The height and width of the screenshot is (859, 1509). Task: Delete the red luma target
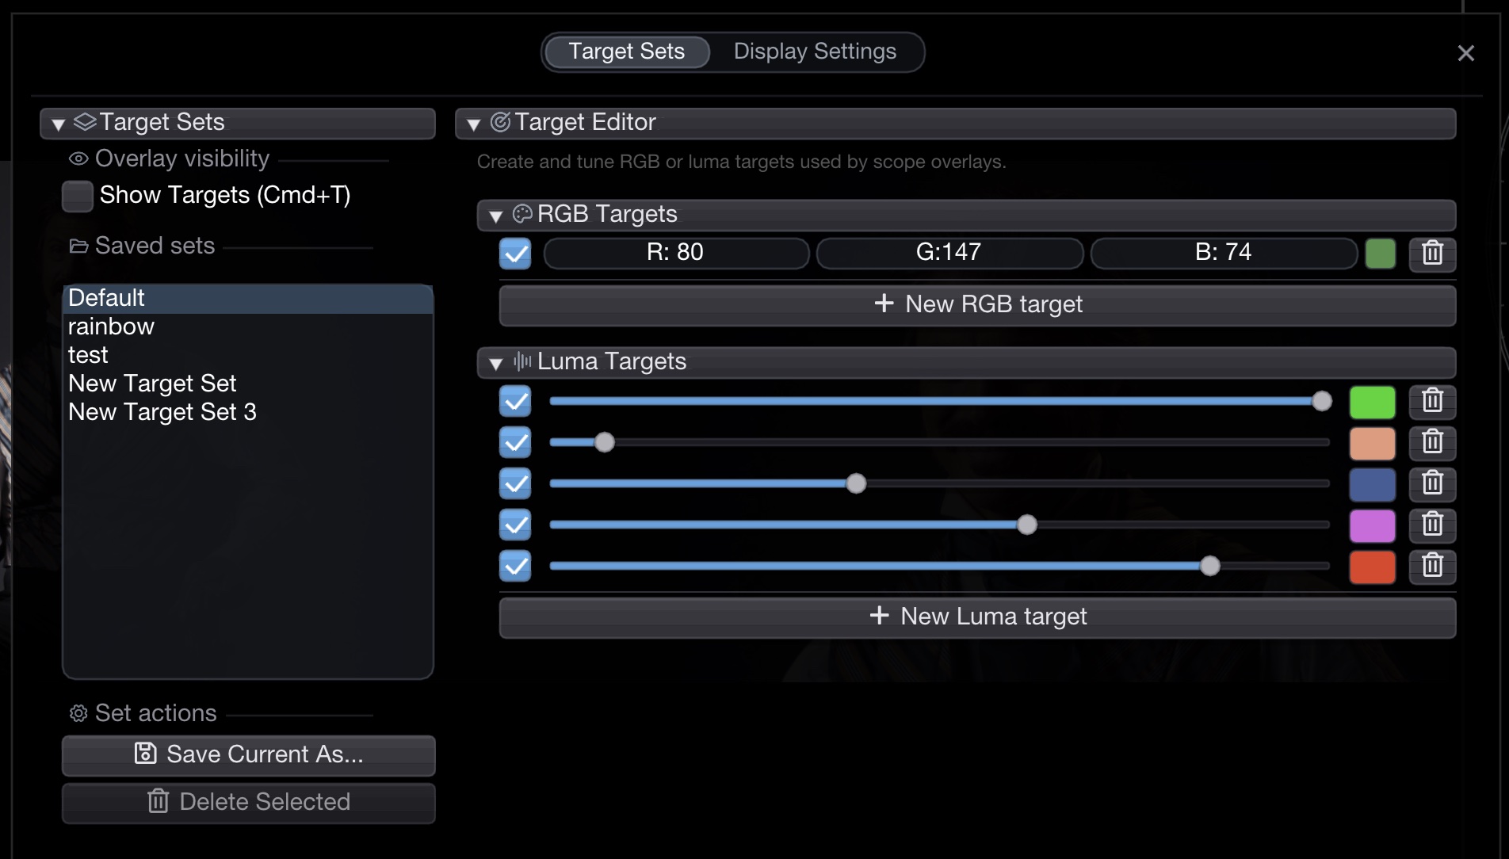tap(1431, 566)
